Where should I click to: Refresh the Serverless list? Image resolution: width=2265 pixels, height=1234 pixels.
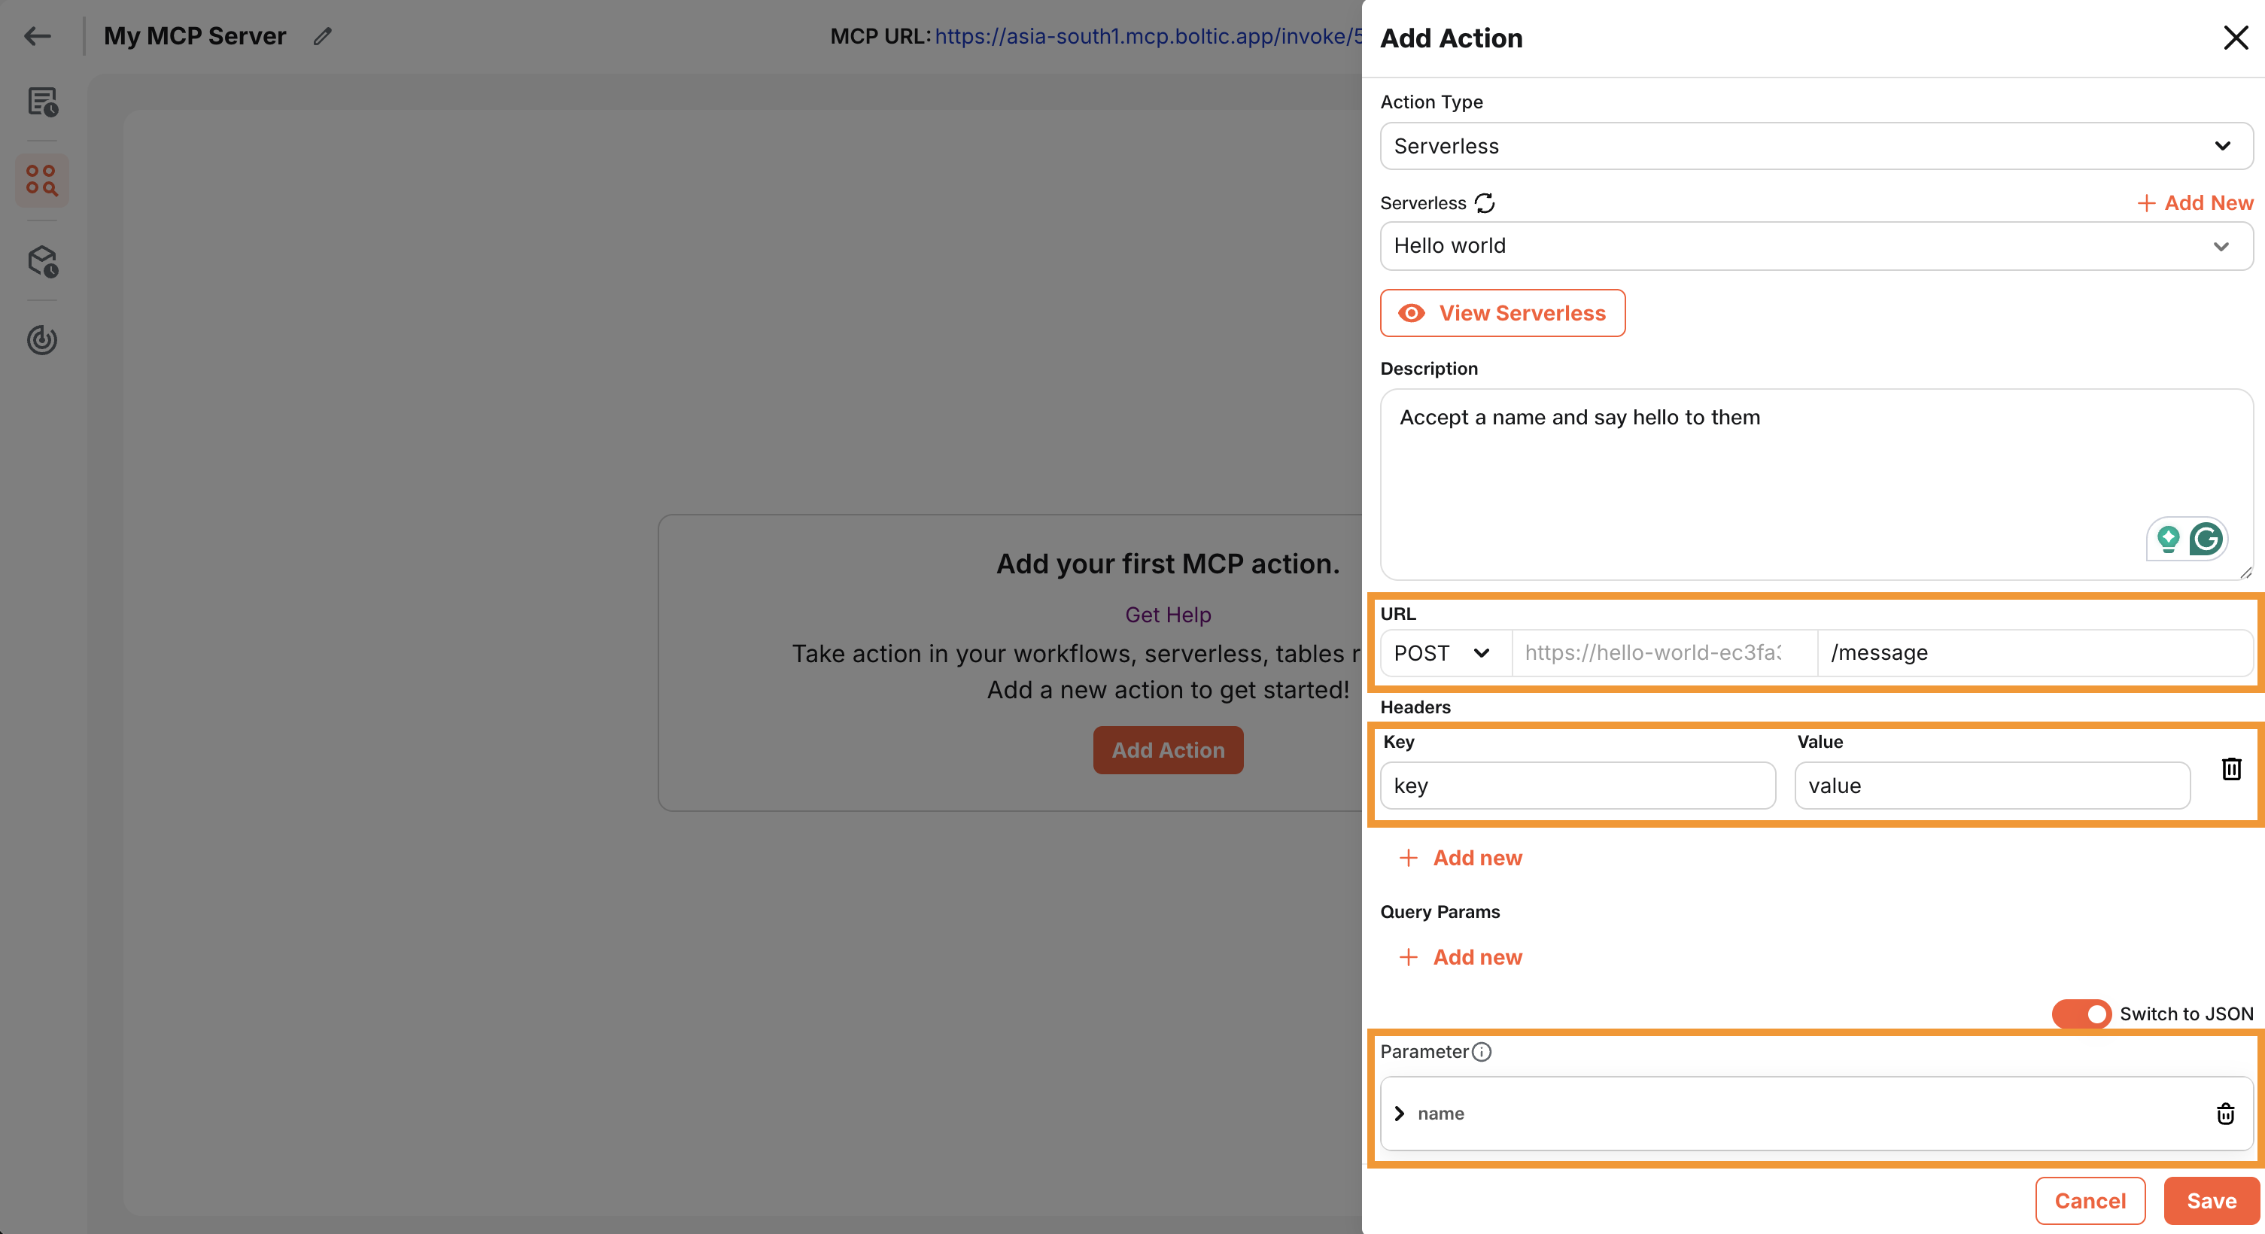tap(1485, 203)
